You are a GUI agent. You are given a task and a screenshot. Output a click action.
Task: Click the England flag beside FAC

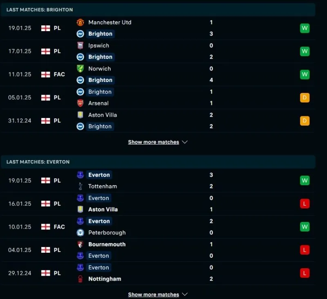coord(47,74)
